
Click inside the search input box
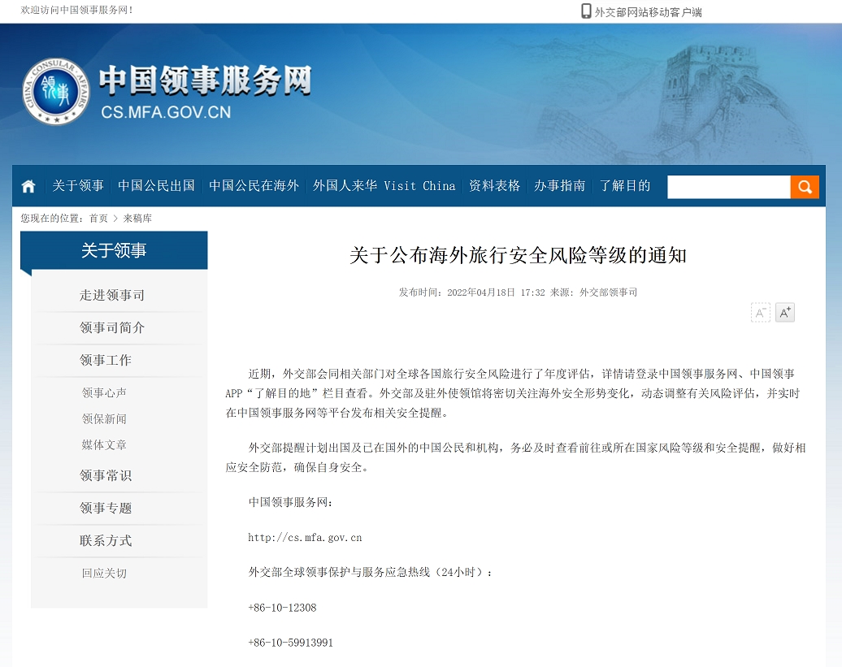click(x=727, y=186)
